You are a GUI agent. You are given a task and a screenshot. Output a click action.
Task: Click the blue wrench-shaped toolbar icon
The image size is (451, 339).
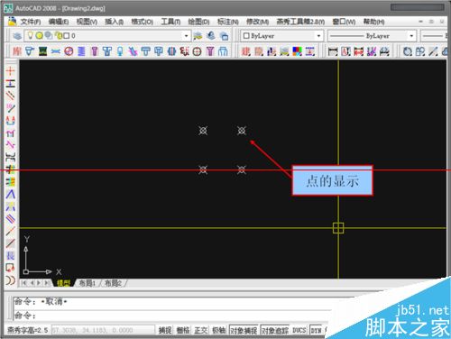tap(56, 51)
